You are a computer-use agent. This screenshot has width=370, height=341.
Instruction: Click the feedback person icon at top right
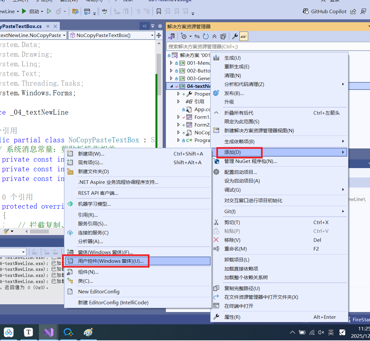pos(363,11)
